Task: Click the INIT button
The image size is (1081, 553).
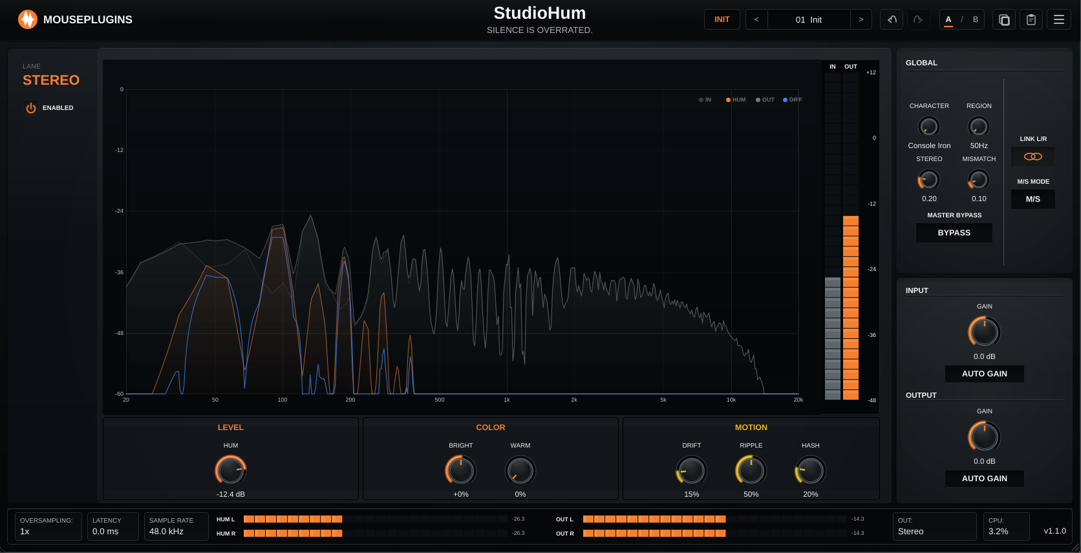Action: point(722,19)
